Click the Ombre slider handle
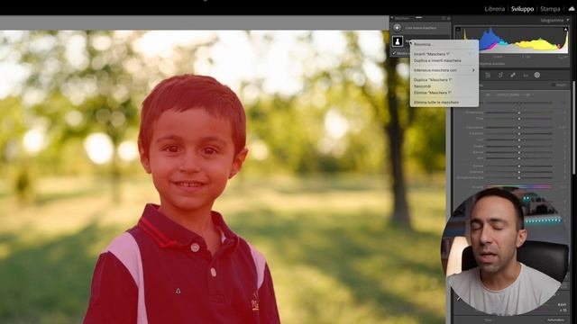577x324 pixels. [519, 146]
